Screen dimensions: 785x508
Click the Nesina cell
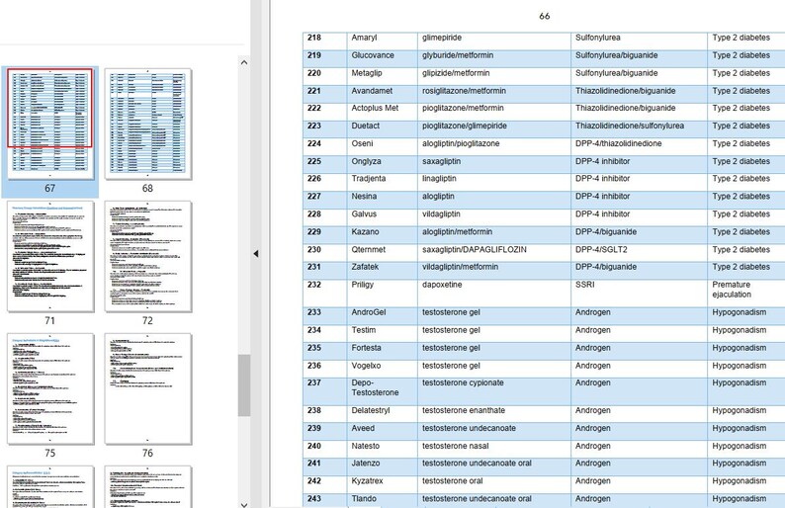(x=382, y=200)
